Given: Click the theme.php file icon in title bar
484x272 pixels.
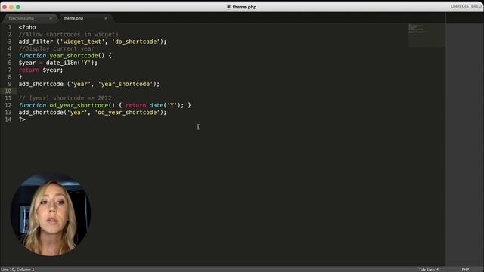Looking at the screenshot, I should pyautogui.click(x=228, y=7).
